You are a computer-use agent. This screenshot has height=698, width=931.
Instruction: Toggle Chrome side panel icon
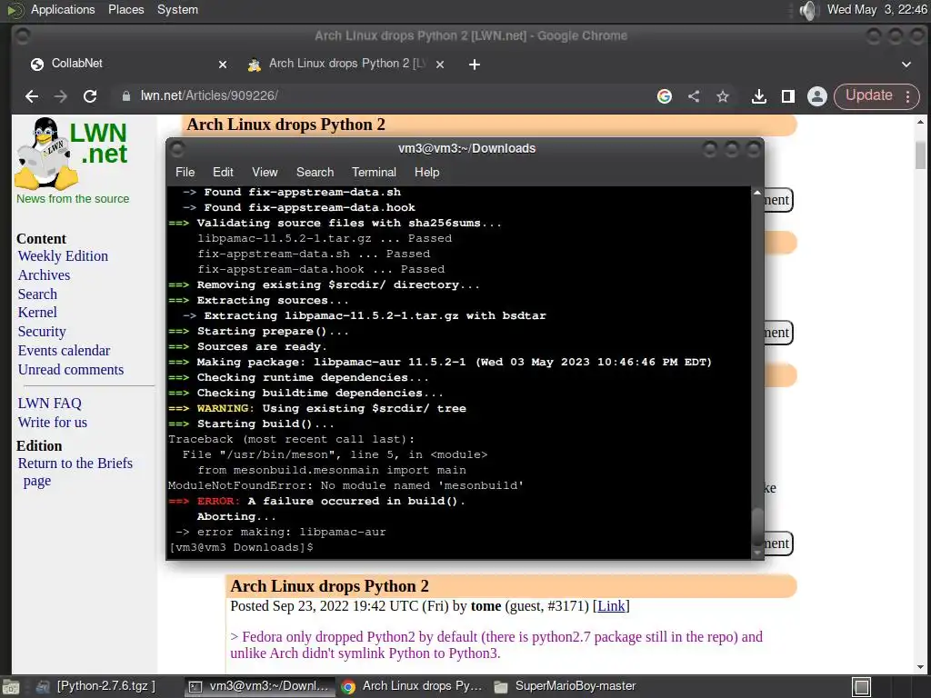coord(788,96)
